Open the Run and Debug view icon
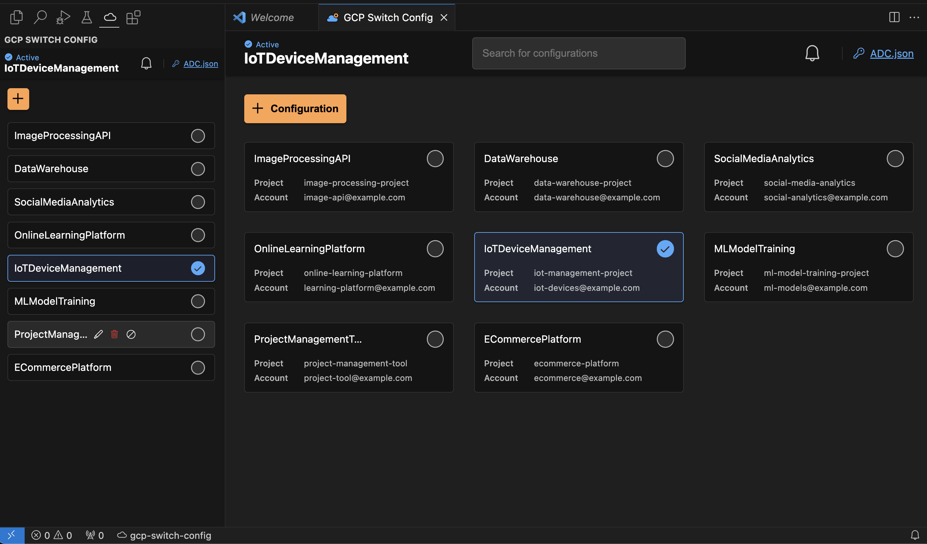 [x=63, y=17]
